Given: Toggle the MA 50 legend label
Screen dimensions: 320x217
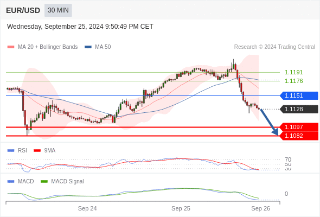Looking at the screenshot, I should (x=103, y=47).
